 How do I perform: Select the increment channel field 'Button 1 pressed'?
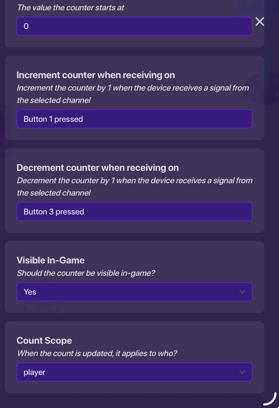click(134, 119)
